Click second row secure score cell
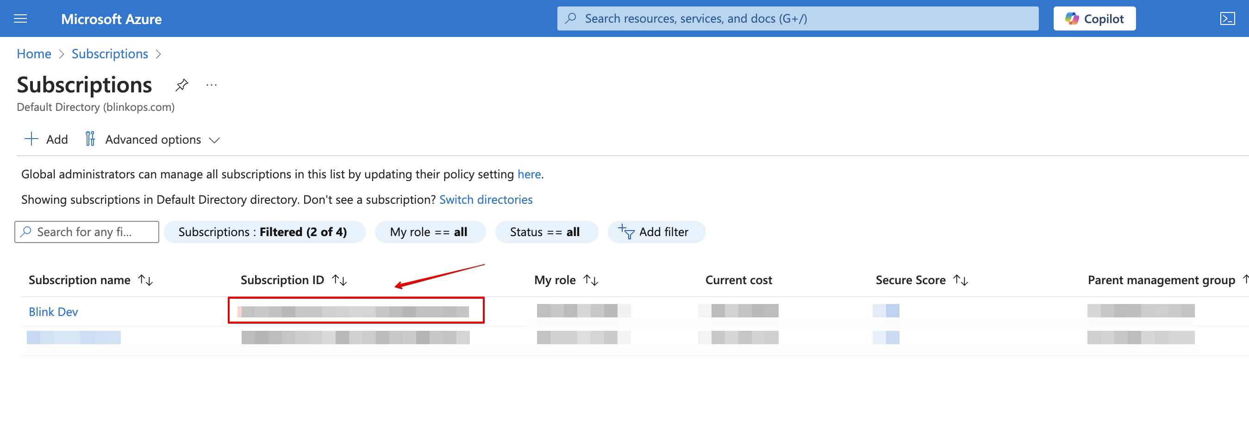The width and height of the screenshot is (1249, 438). (886, 338)
